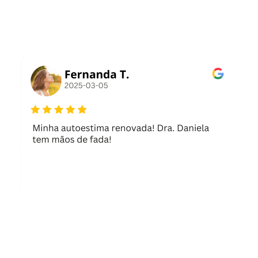Viewport: 258px width, 258px height.
Task: Click the review date 2025-03-05
Action: click(x=86, y=86)
